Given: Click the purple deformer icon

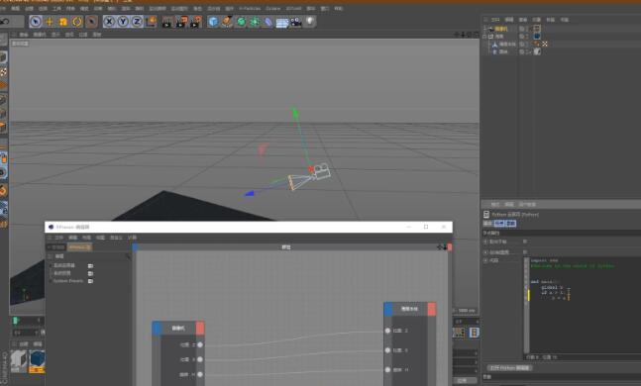Looking at the screenshot, I should click(268, 22).
